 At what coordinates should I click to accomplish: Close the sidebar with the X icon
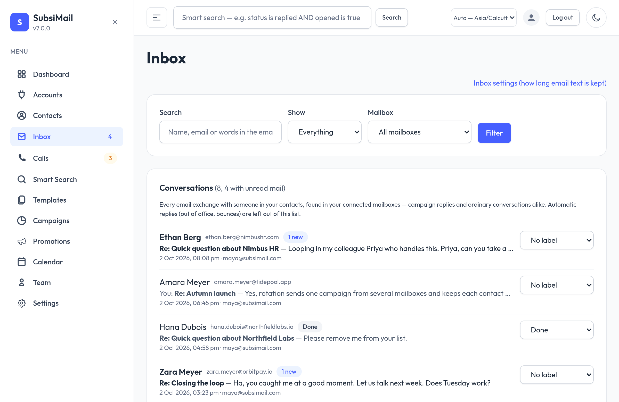[x=115, y=22]
